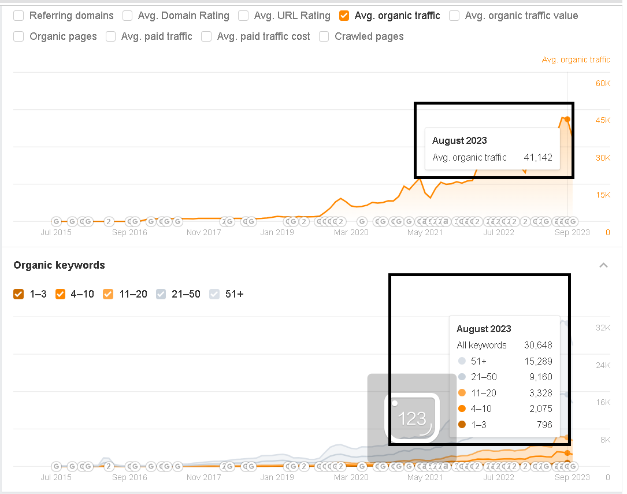Click the '2' marker left of Sep 2016 on keywords chart
The height and width of the screenshot is (494, 627).
pos(108,466)
